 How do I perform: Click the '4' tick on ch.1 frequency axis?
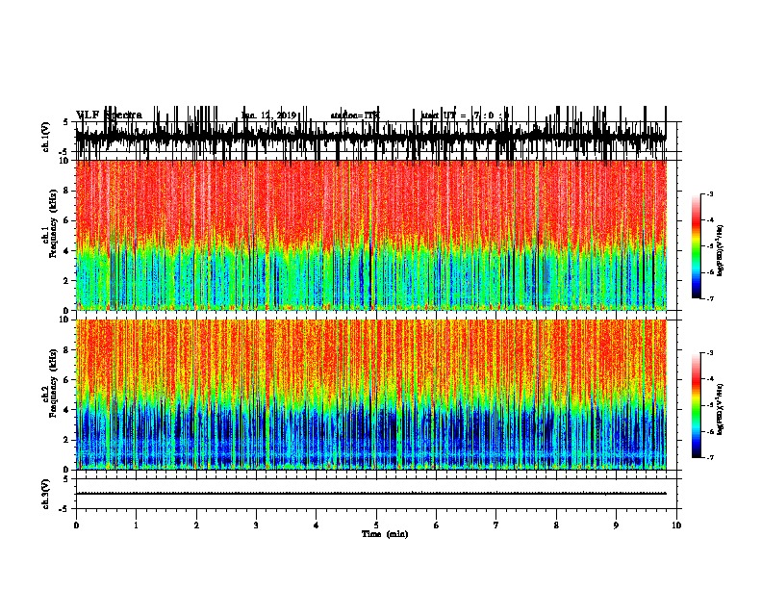[67, 251]
